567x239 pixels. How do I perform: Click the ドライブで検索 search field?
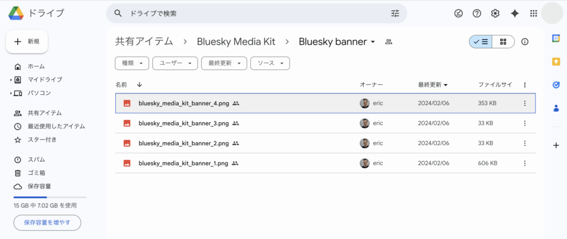tap(257, 13)
